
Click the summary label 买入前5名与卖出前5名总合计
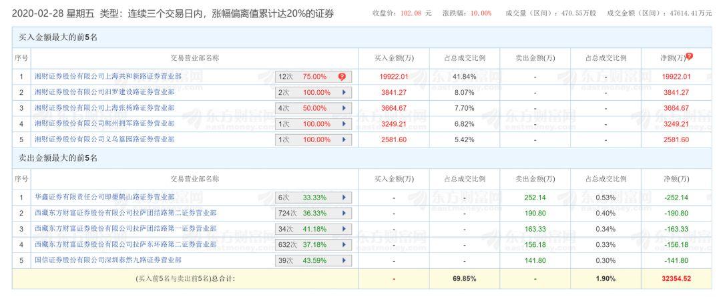click(x=186, y=278)
